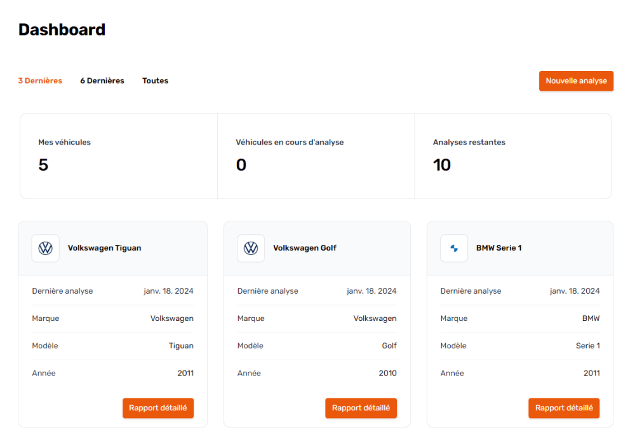Click the Volkswagen logo on Tiguan card
The image size is (635, 444).
click(x=45, y=248)
